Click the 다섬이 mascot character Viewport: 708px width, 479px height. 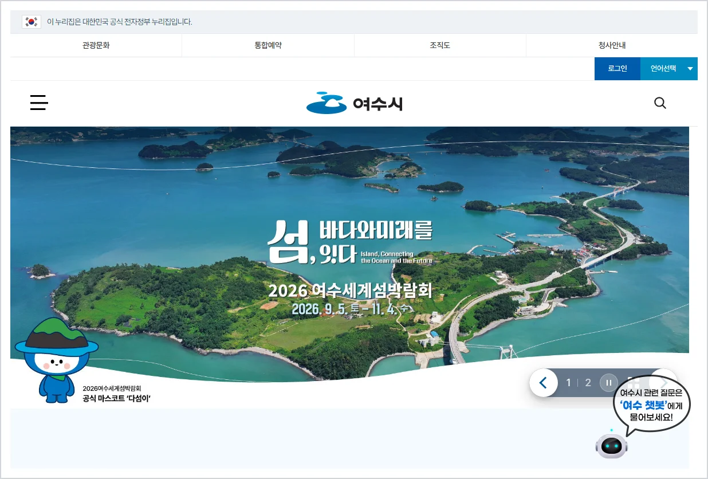(56, 360)
